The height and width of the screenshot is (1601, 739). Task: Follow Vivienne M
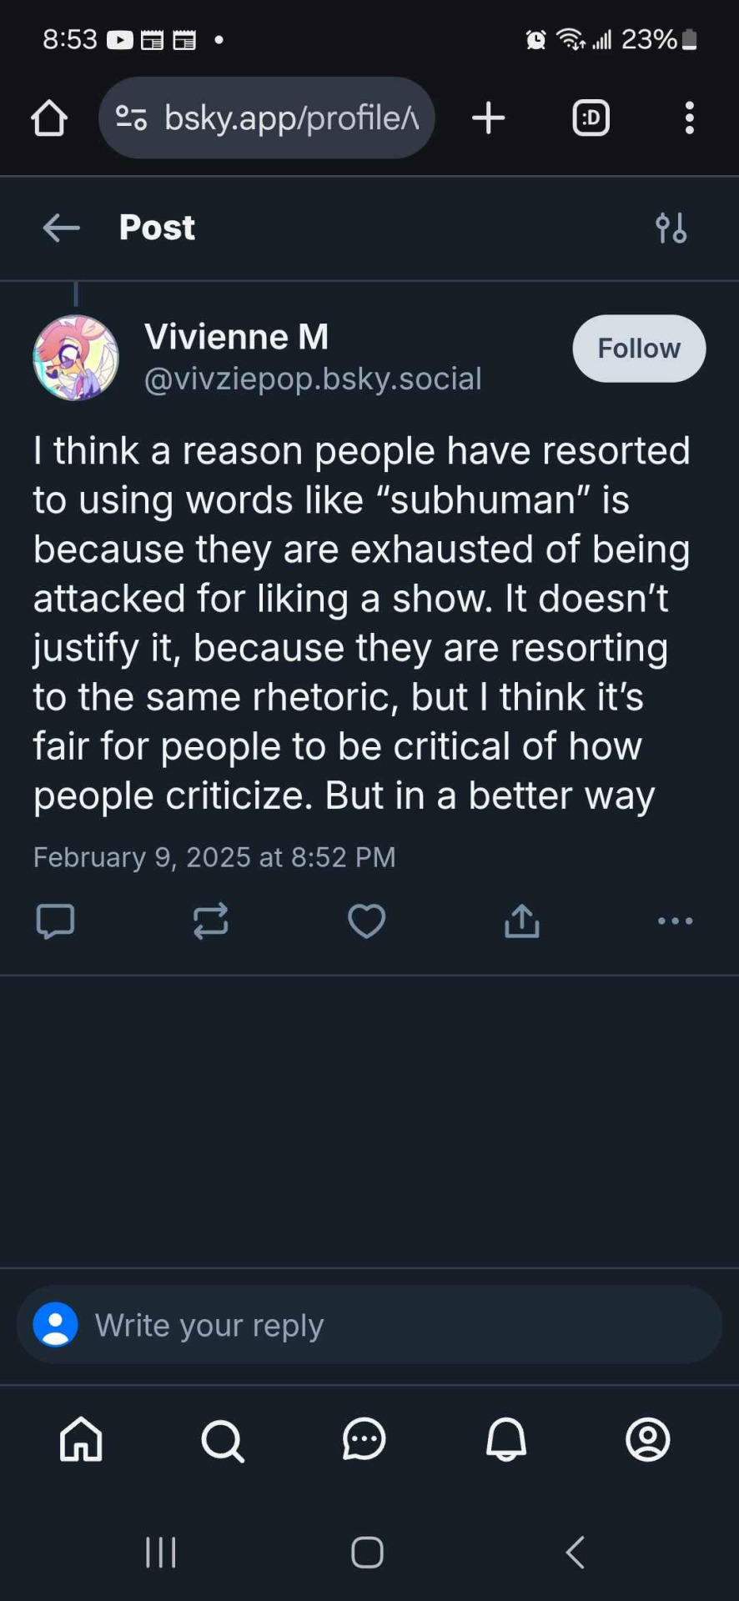tap(639, 349)
